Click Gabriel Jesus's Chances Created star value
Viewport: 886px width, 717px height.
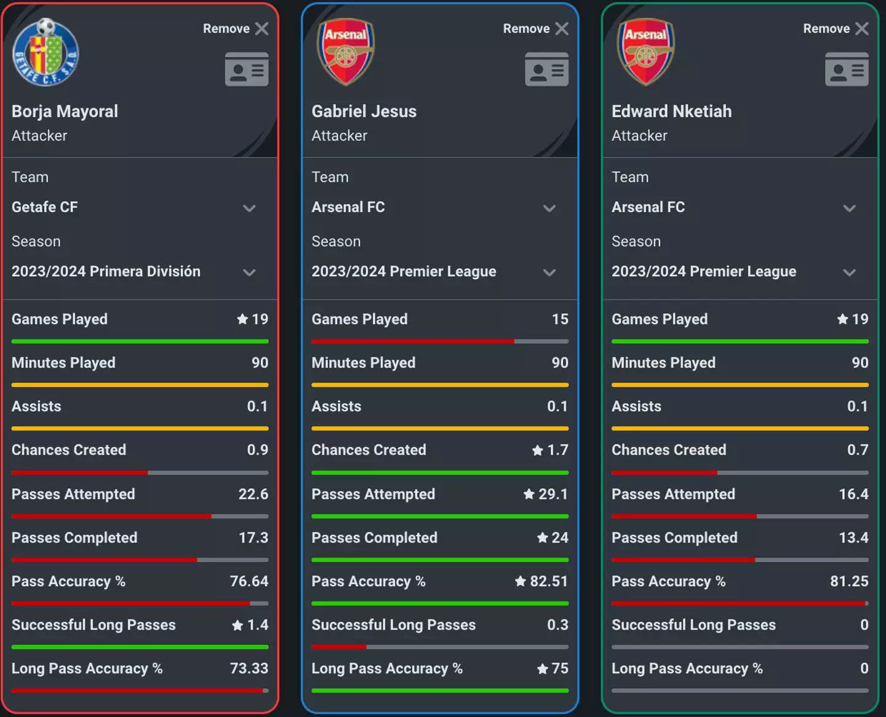pyautogui.click(x=550, y=450)
